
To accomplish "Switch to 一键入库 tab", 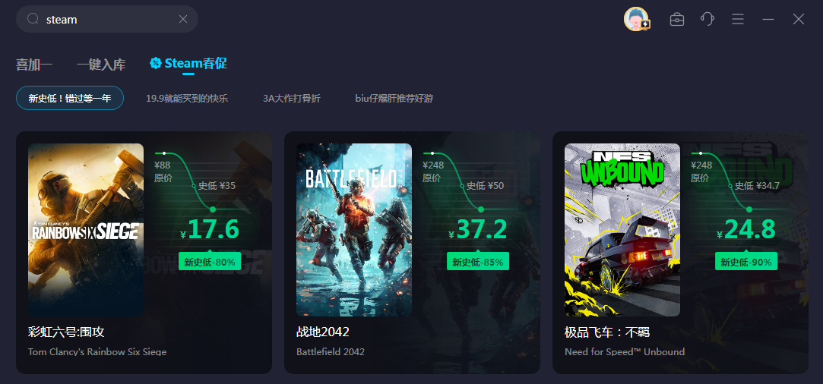I will pyautogui.click(x=101, y=65).
